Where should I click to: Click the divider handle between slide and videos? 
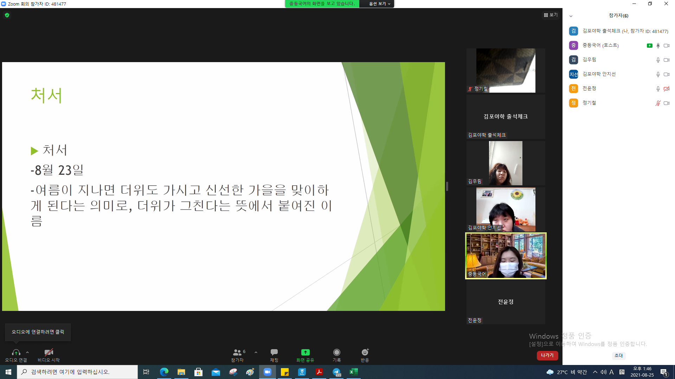click(447, 186)
